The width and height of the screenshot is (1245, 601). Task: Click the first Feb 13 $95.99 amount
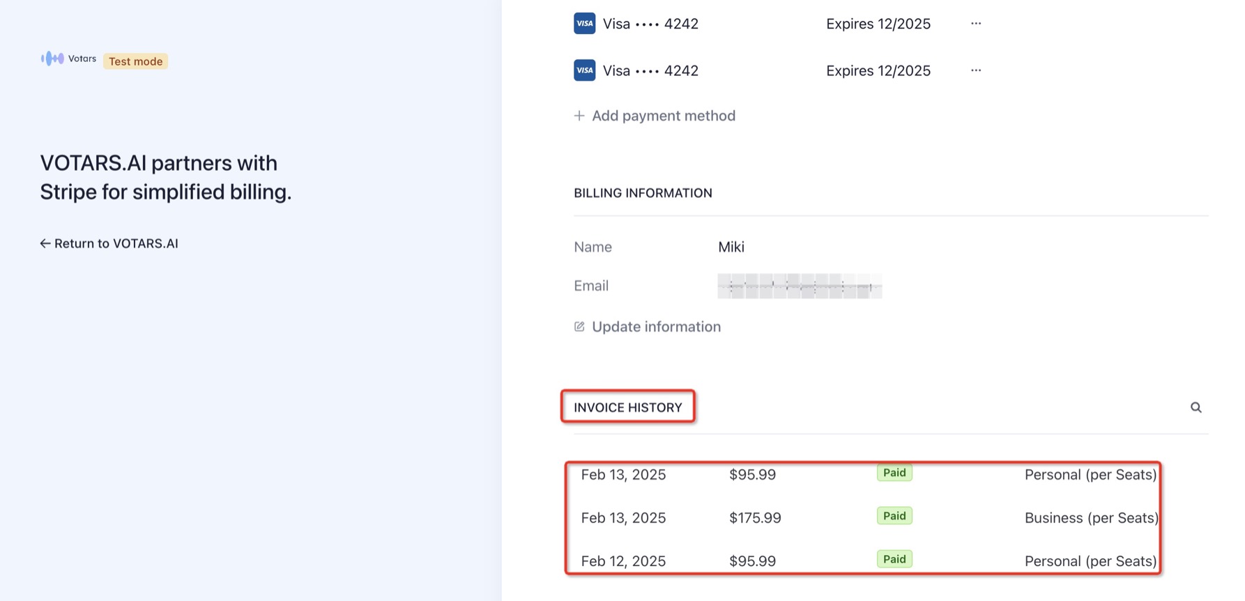(x=752, y=475)
